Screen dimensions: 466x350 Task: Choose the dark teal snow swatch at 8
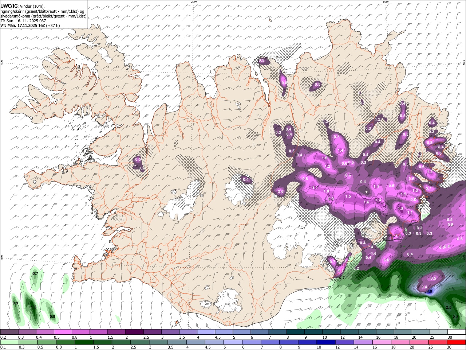coord(296,332)
